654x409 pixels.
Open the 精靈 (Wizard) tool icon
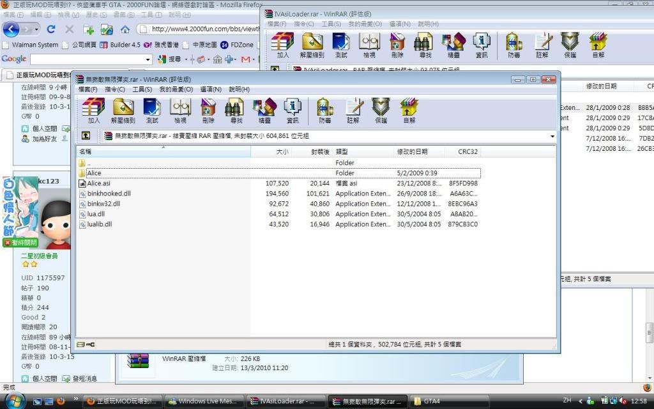pos(264,111)
